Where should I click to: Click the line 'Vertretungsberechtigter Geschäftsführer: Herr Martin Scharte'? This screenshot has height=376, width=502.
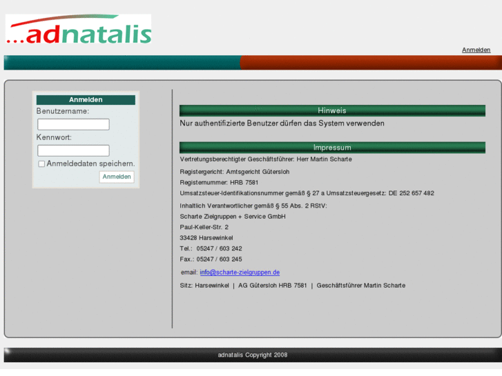click(x=266, y=159)
